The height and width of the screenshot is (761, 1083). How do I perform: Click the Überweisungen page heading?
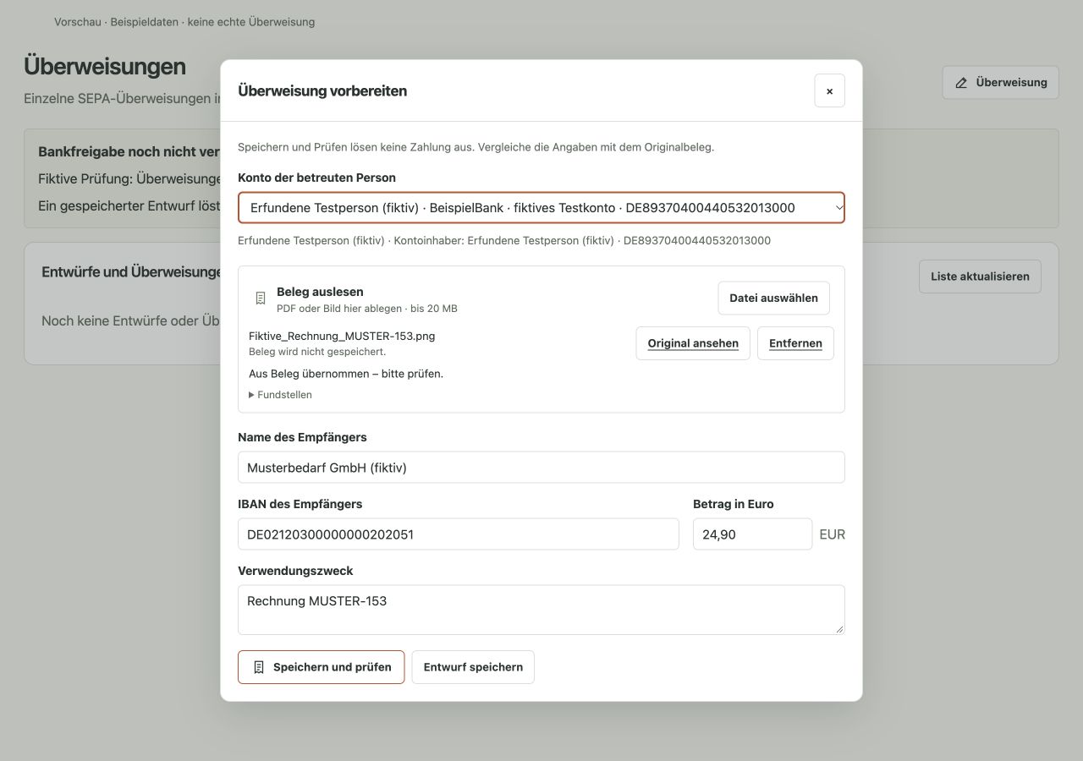coord(105,66)
